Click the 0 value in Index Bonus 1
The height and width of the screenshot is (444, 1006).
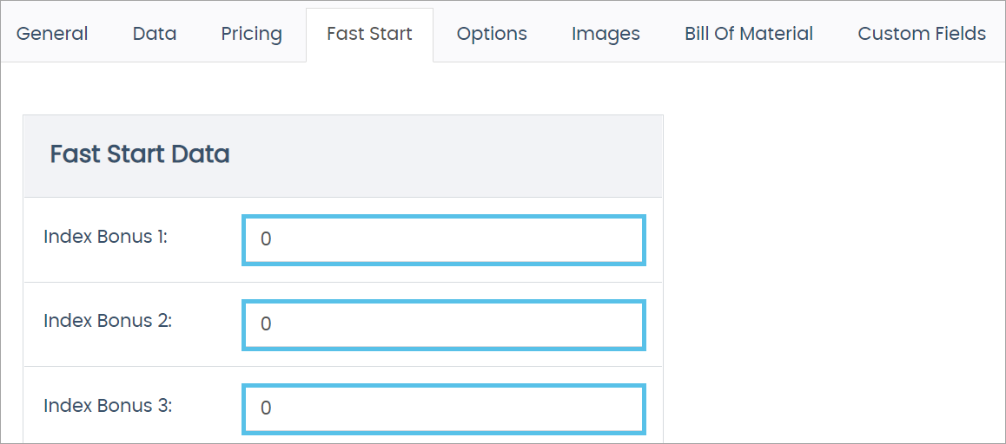coord(266,239)
